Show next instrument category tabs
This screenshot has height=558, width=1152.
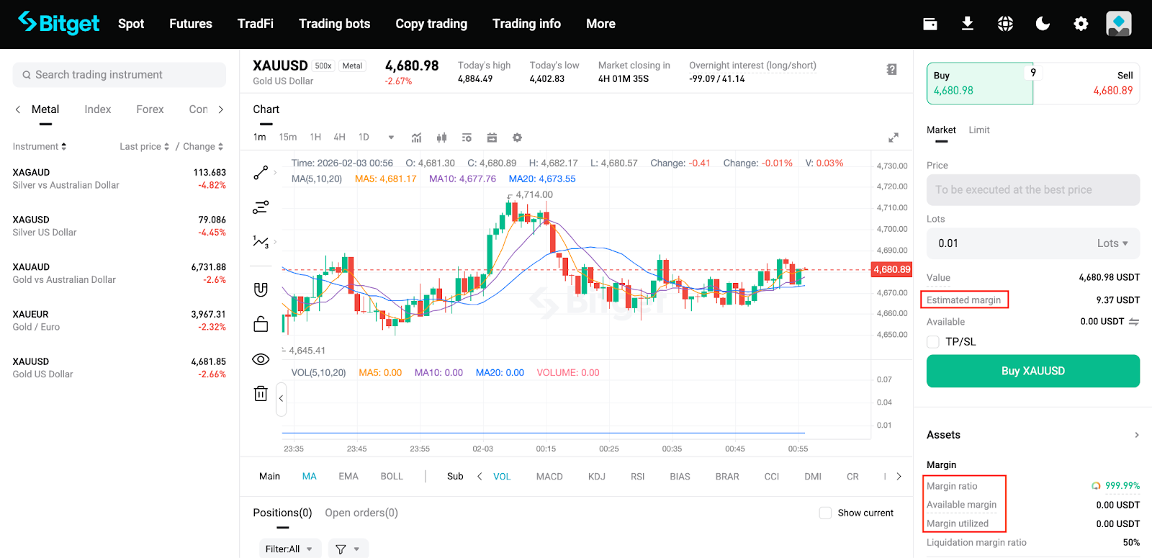tap(221, 109)
